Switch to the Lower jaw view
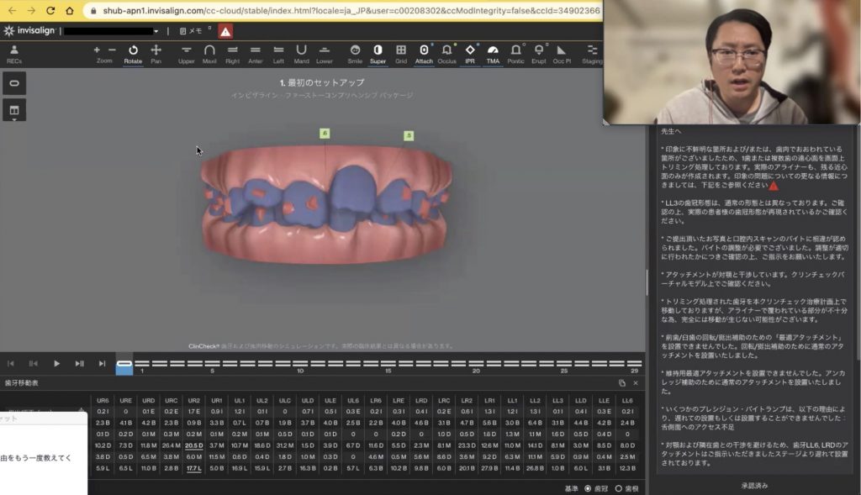Viewport: 861px width, 495px height. point(325,55)
